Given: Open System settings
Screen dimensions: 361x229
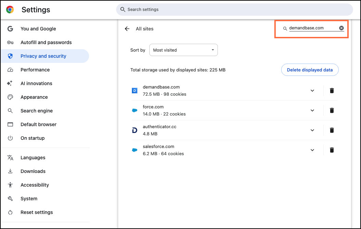Looking at the screenshot, I should [x=45, y=199].
